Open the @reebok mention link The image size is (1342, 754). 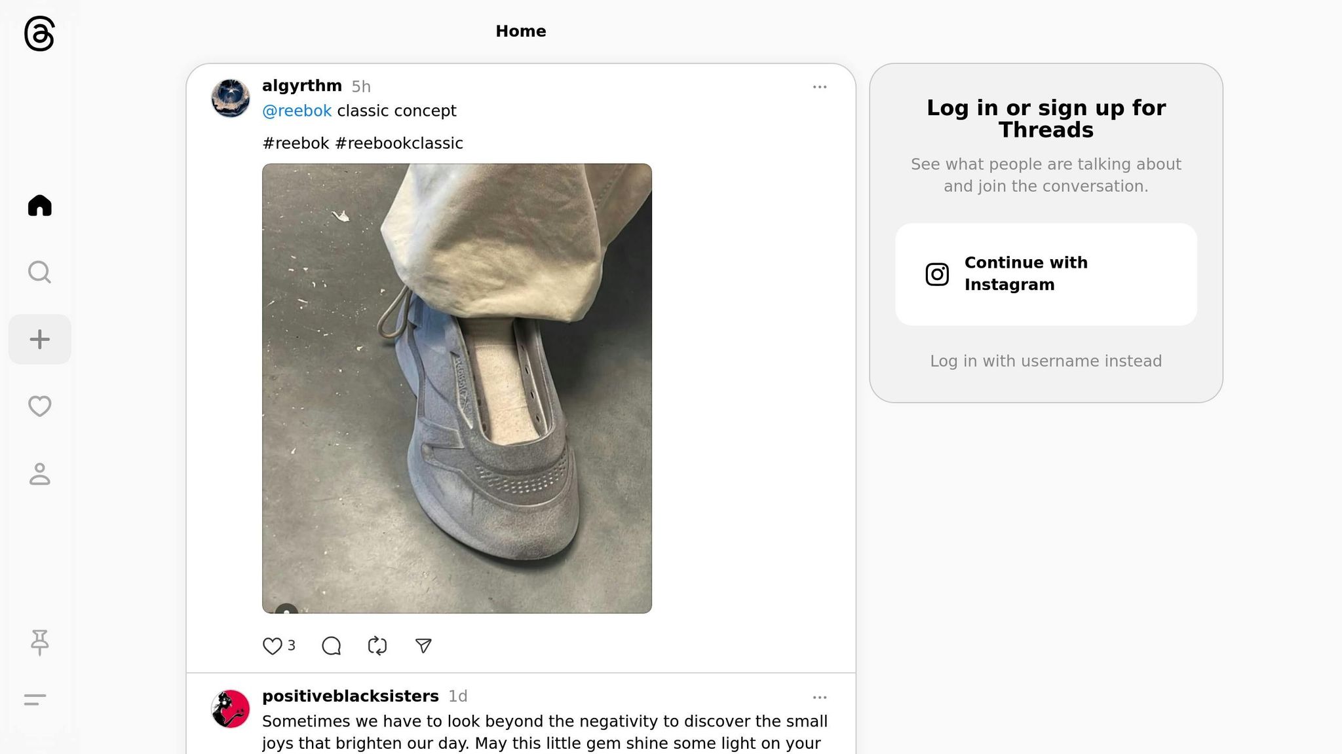point(297,111)
